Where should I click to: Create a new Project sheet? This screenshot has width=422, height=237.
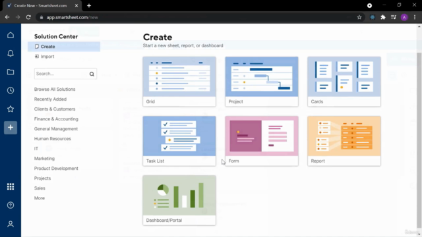click(x=262, y=82)
